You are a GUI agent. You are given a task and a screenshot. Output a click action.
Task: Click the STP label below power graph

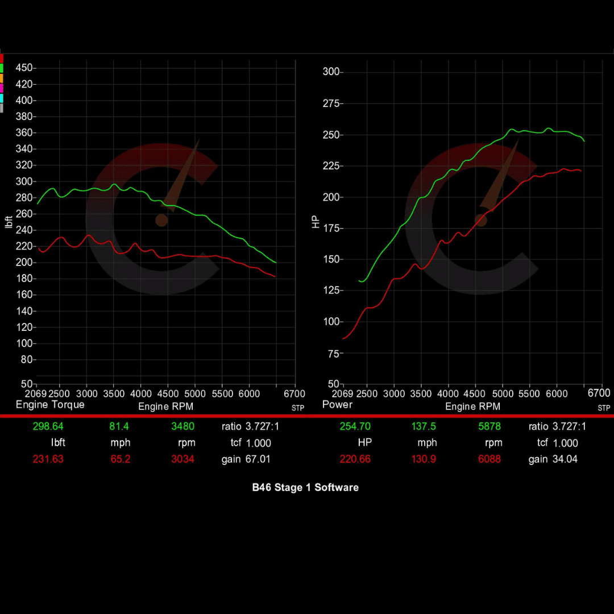click(604, 408)
